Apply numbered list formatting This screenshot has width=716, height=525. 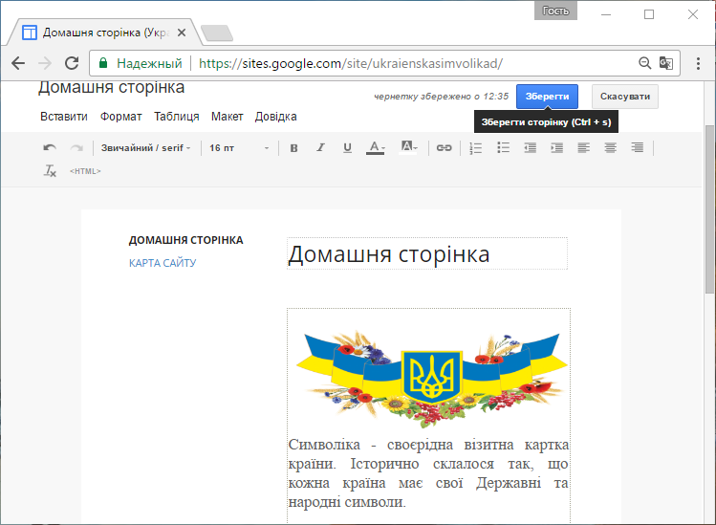tap(476, 147)
